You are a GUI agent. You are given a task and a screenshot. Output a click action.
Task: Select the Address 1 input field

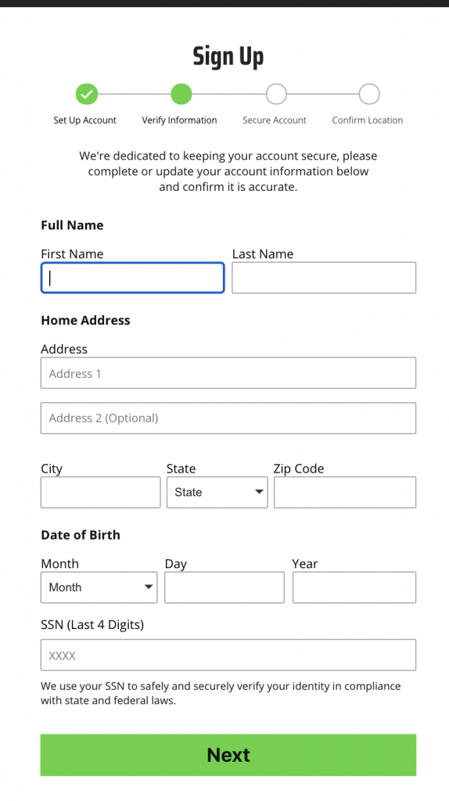[228, 373]
